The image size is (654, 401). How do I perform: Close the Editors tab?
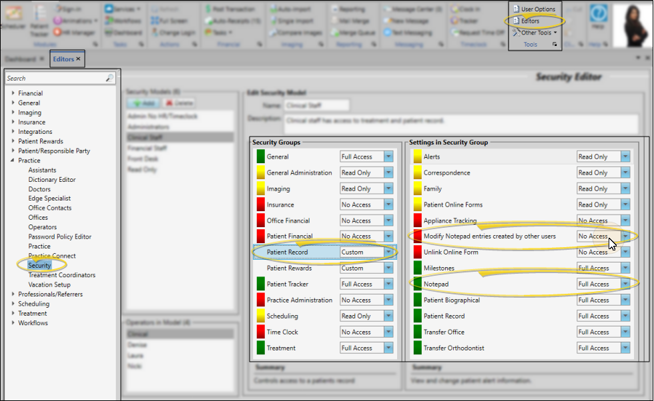[x=78, y=59]
